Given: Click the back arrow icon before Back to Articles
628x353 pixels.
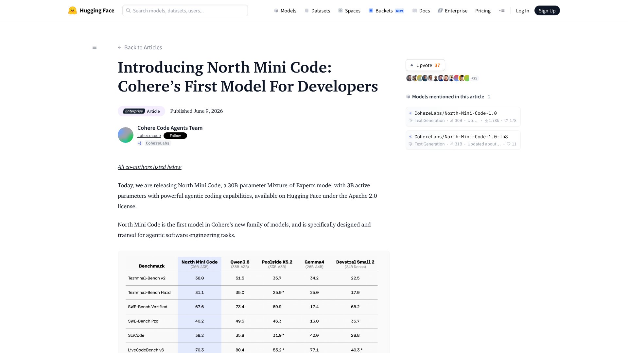Looking at the screenshot, I should (120, 47).
